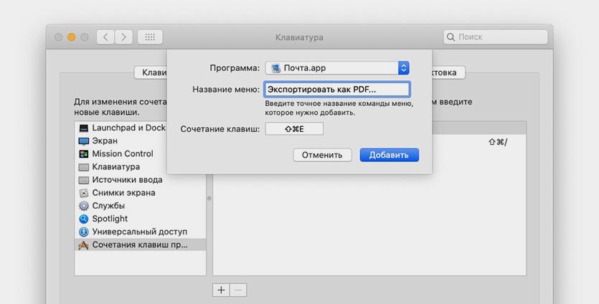Go back with the left chevron button
This screenshot has width=599, height=304.
tap(106, 37)
